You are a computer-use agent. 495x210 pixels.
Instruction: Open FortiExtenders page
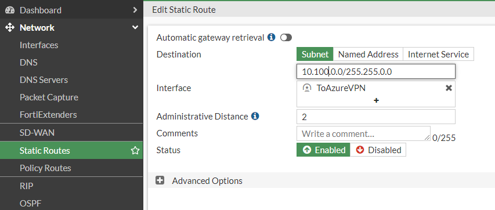point(48,115)
